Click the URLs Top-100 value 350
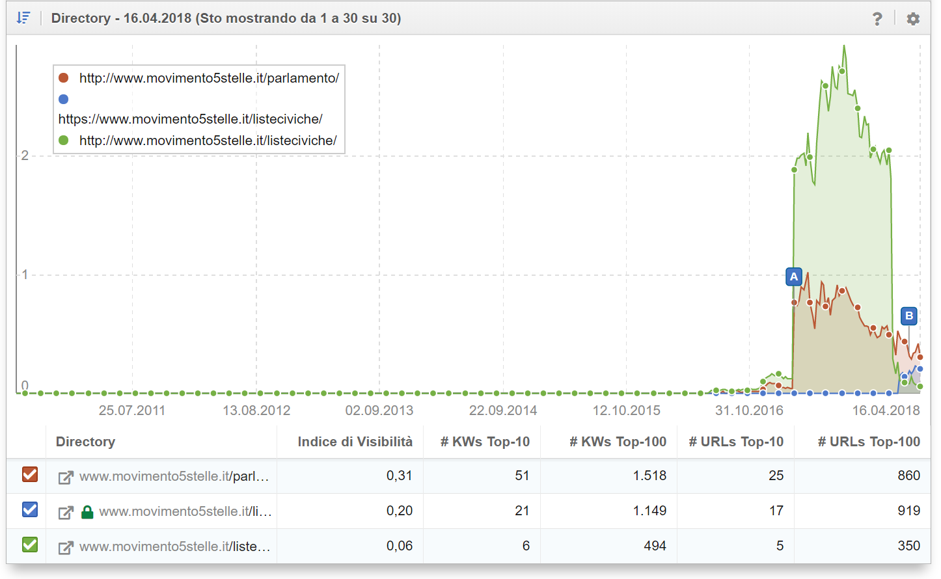941x579 pixels. coord(908,546)
